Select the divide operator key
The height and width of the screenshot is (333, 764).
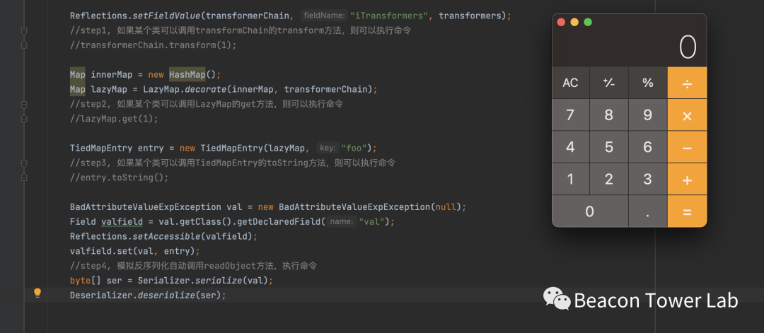[x=687, y=83]
